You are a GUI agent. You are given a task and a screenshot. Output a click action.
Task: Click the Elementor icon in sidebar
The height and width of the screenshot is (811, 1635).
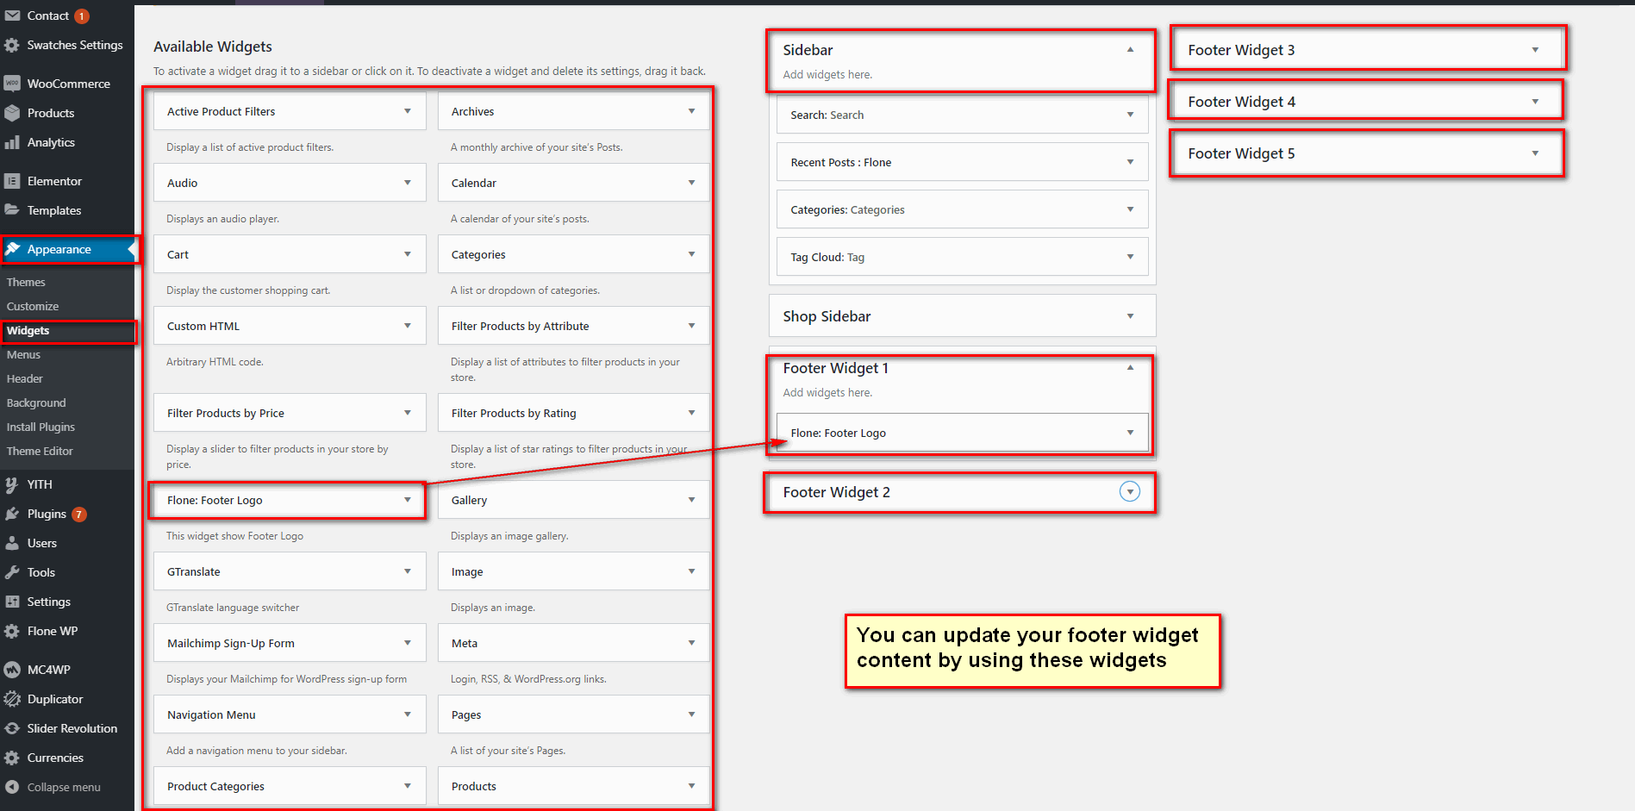click(12, 181)
